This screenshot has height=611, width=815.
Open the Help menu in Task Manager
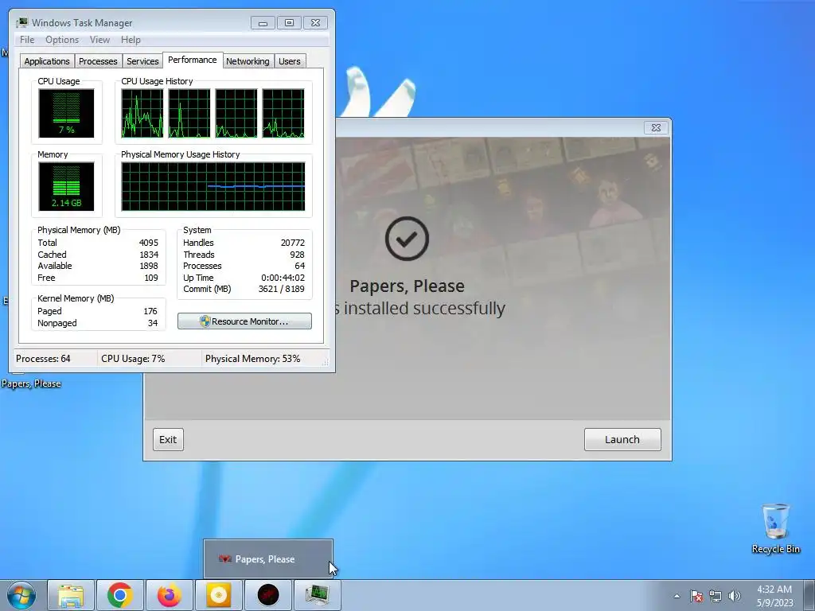click(131, 40)
